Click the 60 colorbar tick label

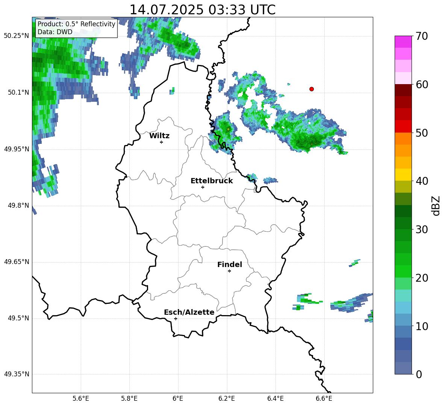(422, 84)
